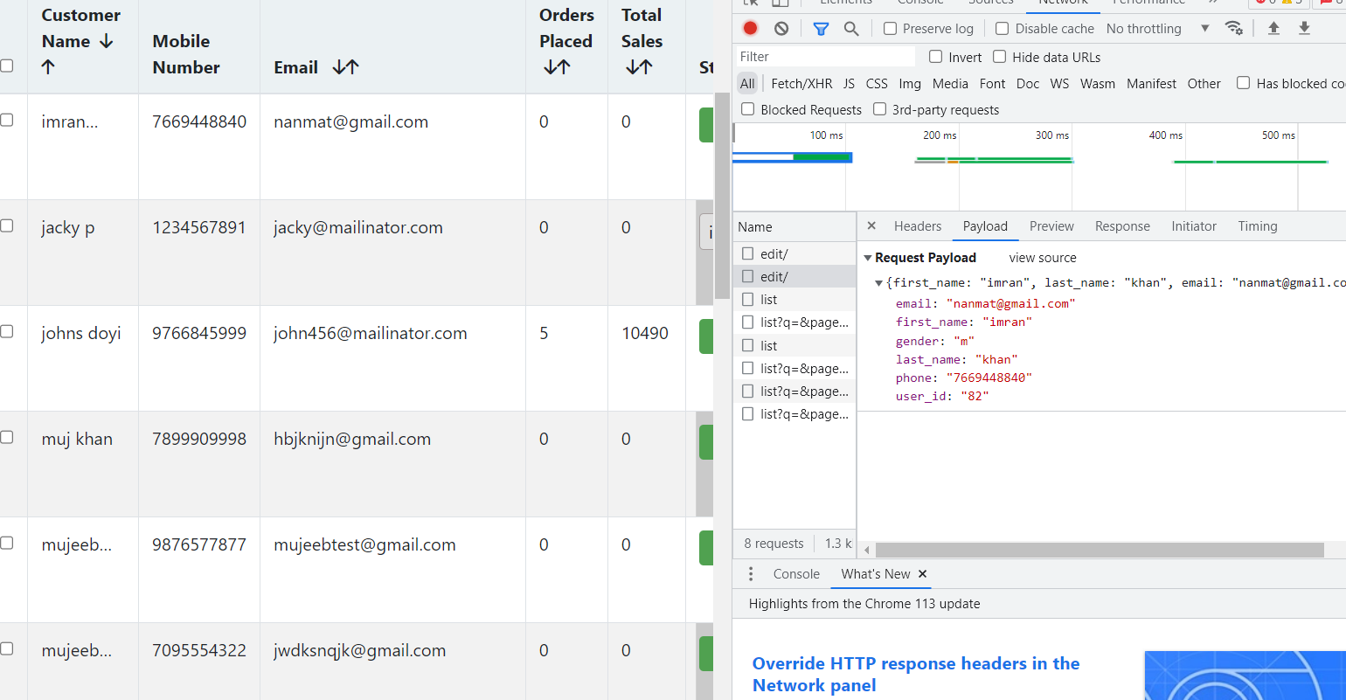Switch to the Console drawer tab
Screen dimensions: 1346x700
coord(796,574)
